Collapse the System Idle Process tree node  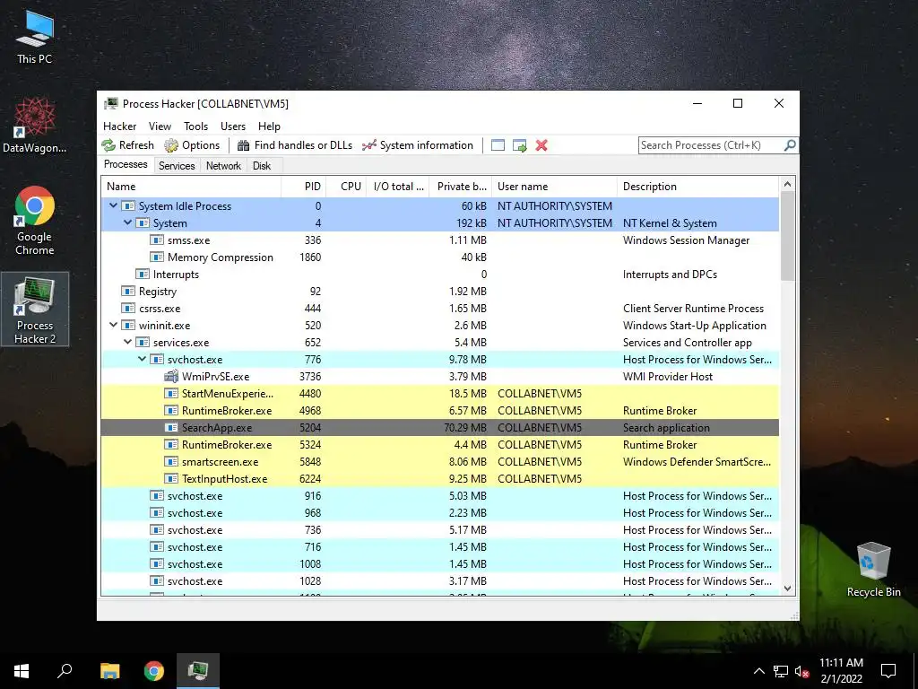click(x=114, y=205)
